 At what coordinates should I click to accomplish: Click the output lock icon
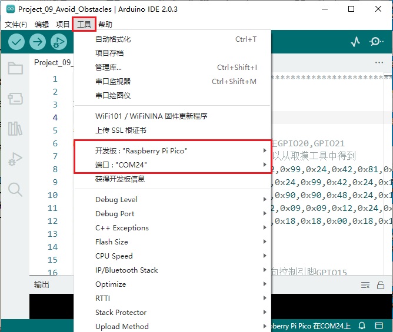pyautogui.click(x=381, y=285)
